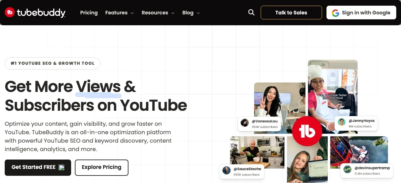Viewport: 401px width, 183px height.
Task: Click the red TubeBuddy badge in collage
Action: coord(307,131)
